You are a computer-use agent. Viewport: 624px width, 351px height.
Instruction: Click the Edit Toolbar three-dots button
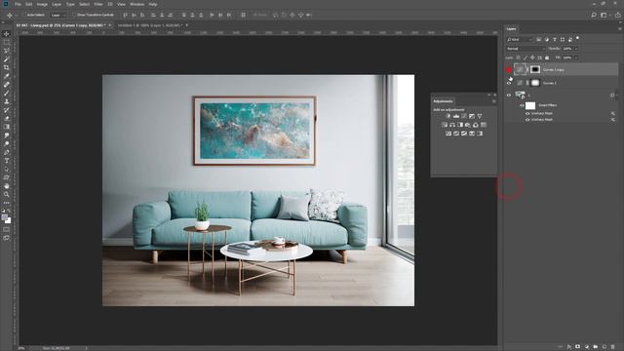[7, 203]
